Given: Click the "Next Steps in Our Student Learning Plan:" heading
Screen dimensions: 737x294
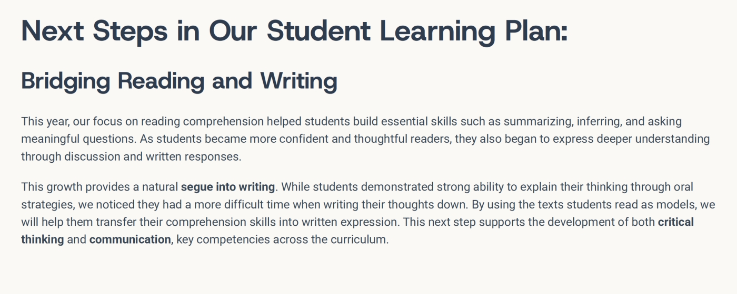Looking at the screenshot, I should [294, 30].
